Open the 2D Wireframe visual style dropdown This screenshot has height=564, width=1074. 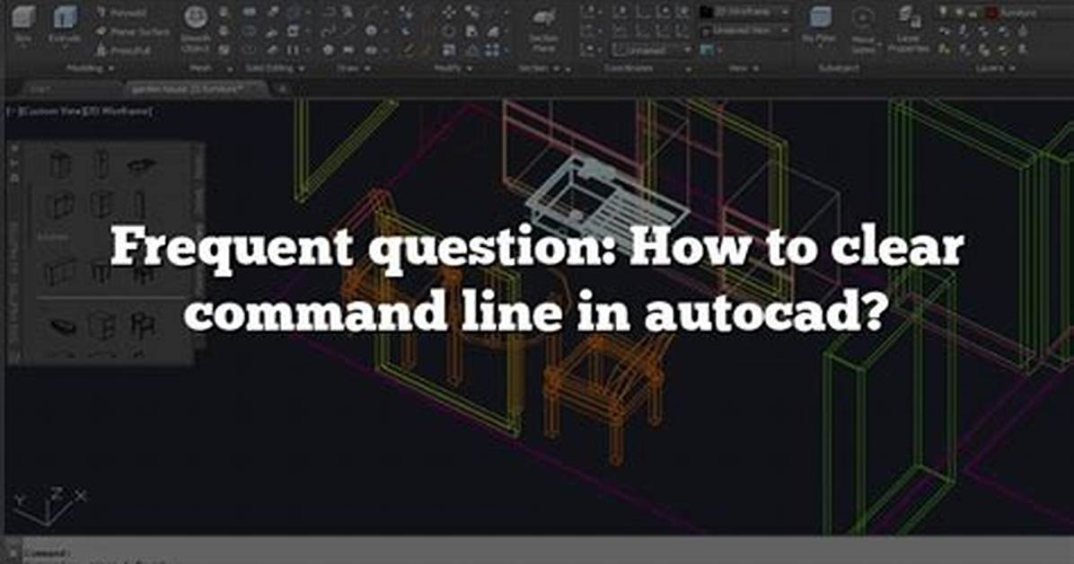tap(746, 12)
